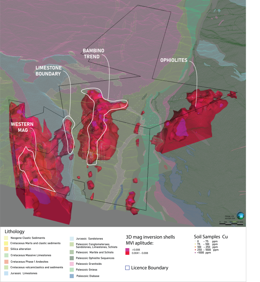The height and width of the screenshot is (282, 260).
Task: Click the red soil sample dot in legend
Action: pos(196,250)
